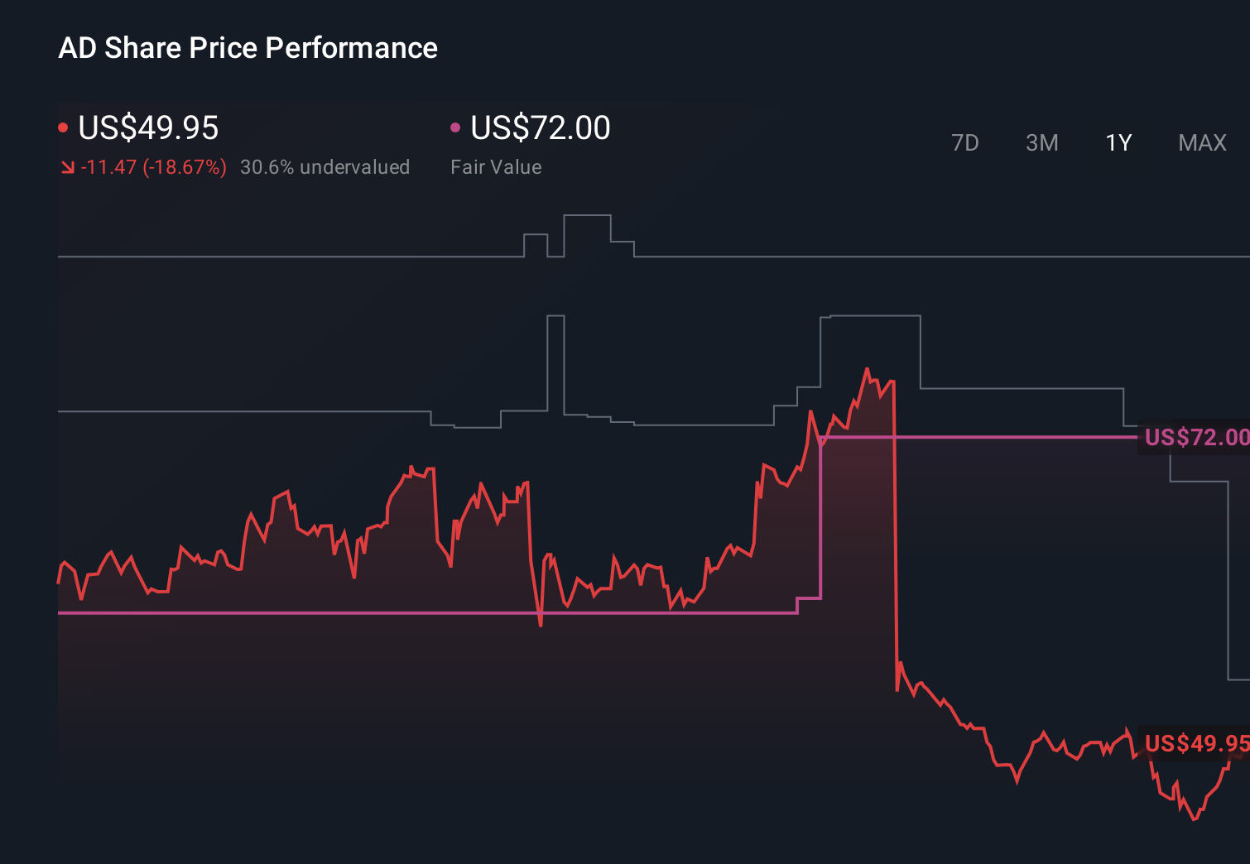This screenshot has height=864, width=1250.
Task: Click the downward red arrow indicator
Action: pyautogui.click(x=68, y=166)
